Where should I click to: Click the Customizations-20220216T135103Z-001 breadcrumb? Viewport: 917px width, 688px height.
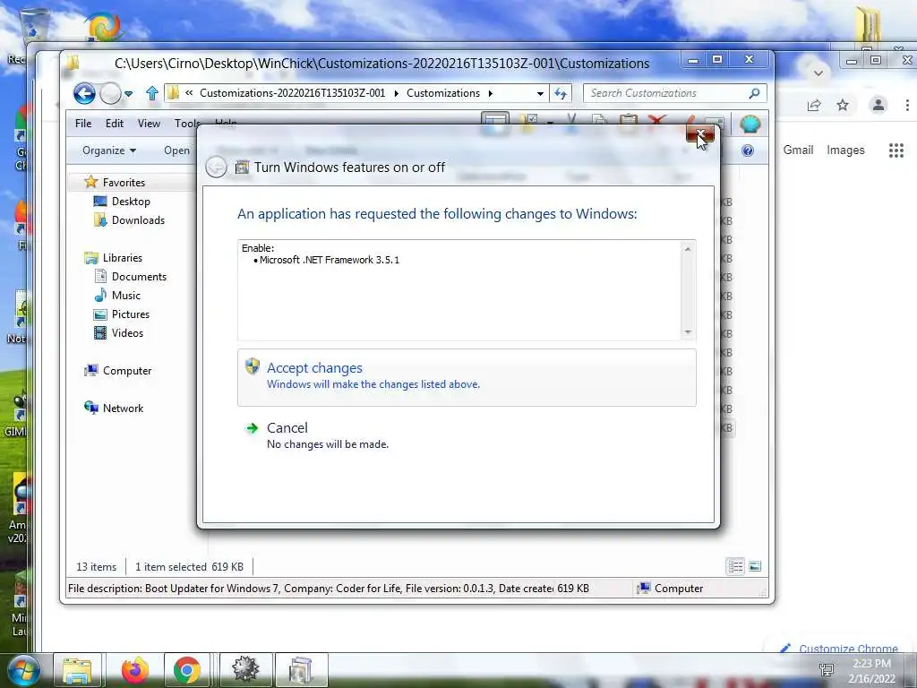tap(293, 93)
